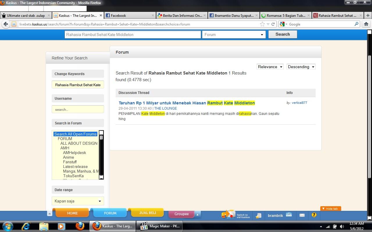Open Windows Explorer folder in taskbar
This screenshot has height=232, width=372.
(44, 226)
